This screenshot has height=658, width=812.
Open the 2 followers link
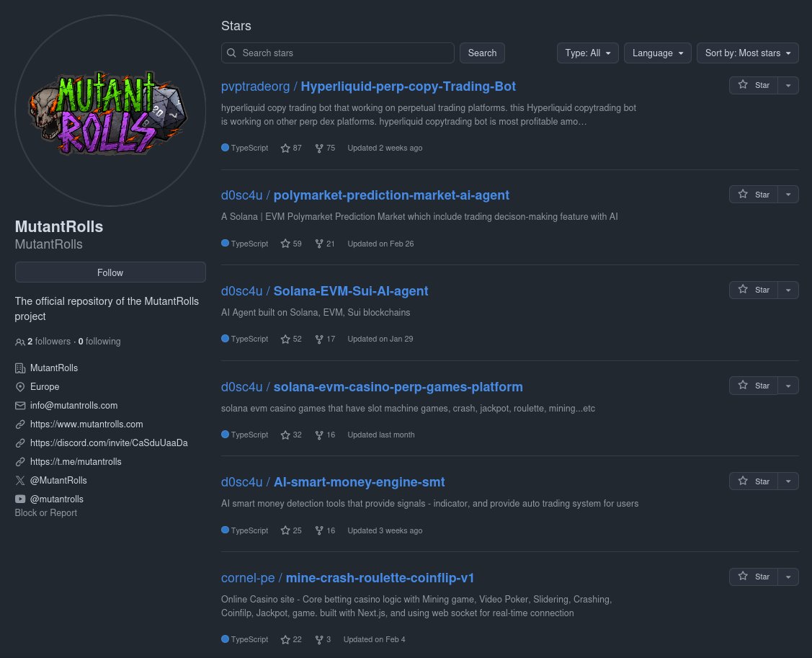(49, 342)
